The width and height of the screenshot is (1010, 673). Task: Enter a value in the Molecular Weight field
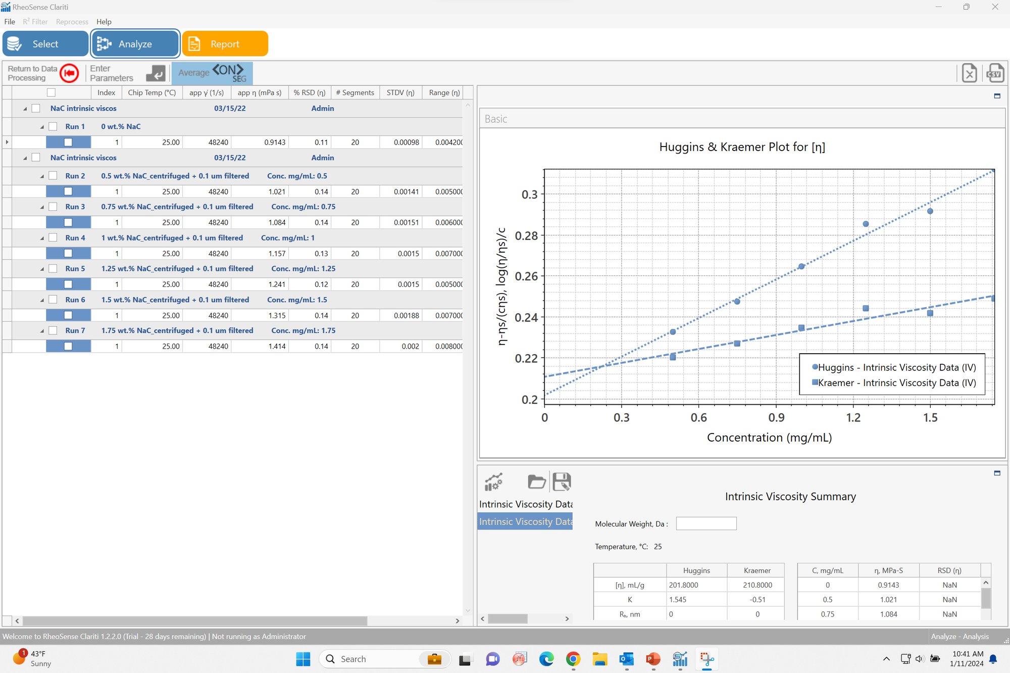click(706, 523)
